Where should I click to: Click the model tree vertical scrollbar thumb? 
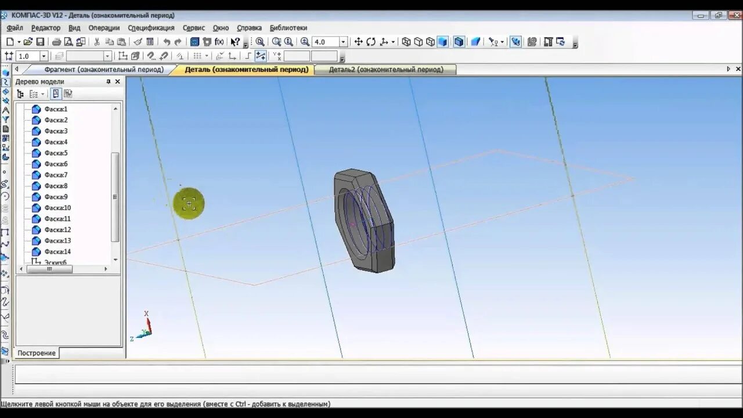(x=115, y=197)
